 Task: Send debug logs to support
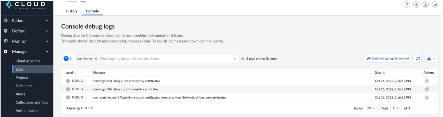point(388,58)
